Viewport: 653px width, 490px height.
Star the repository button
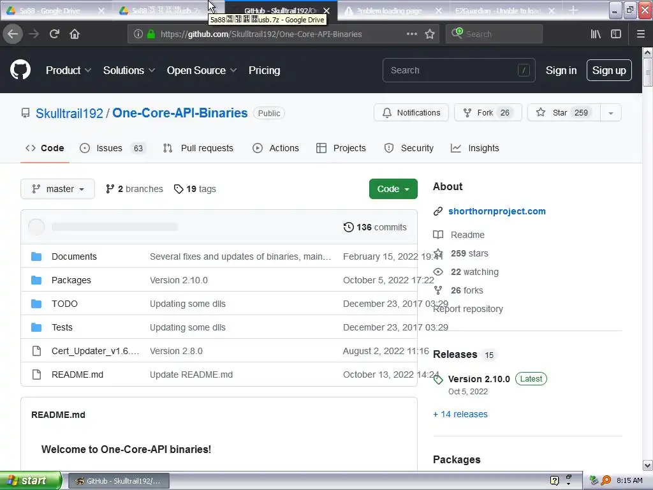[564, 113]
